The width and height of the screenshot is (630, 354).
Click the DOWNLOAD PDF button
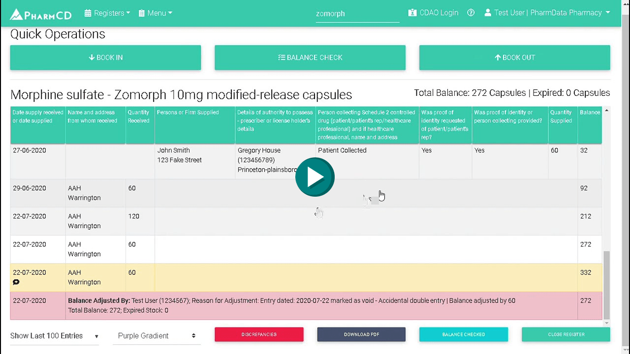361,334
